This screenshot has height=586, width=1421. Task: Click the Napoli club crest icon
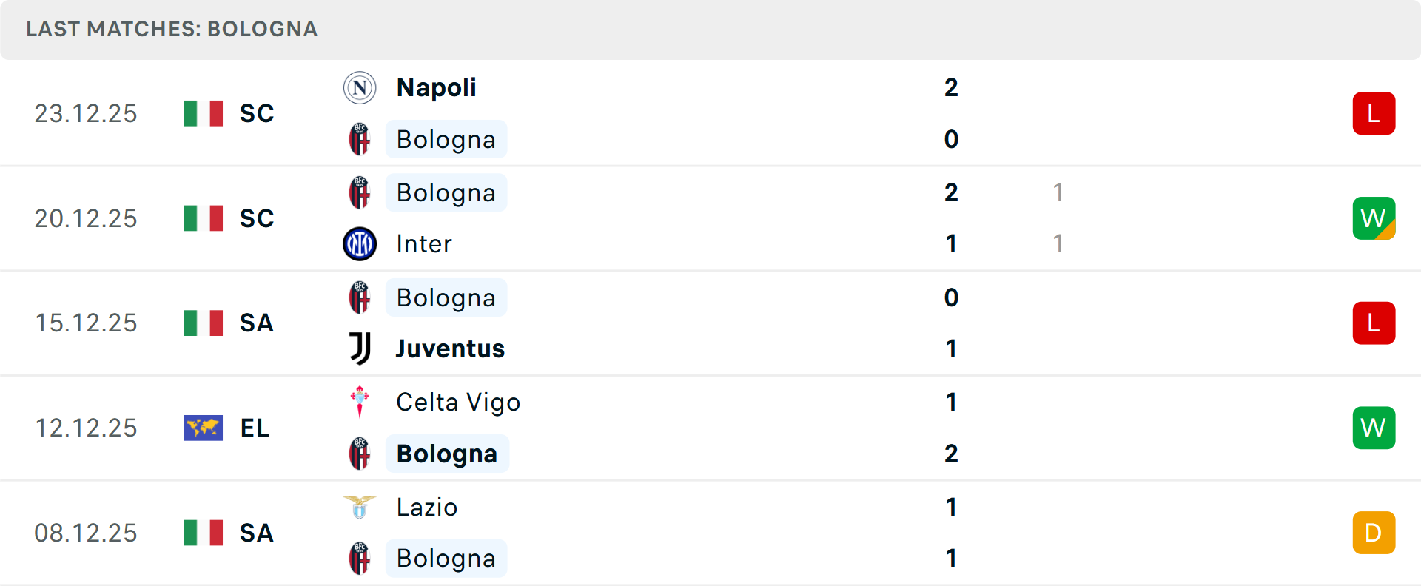tap(360, 88)
